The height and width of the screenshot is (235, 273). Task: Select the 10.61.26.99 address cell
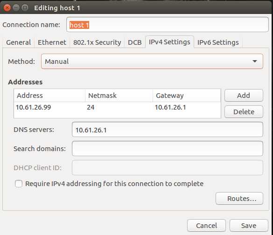point(34,107)
